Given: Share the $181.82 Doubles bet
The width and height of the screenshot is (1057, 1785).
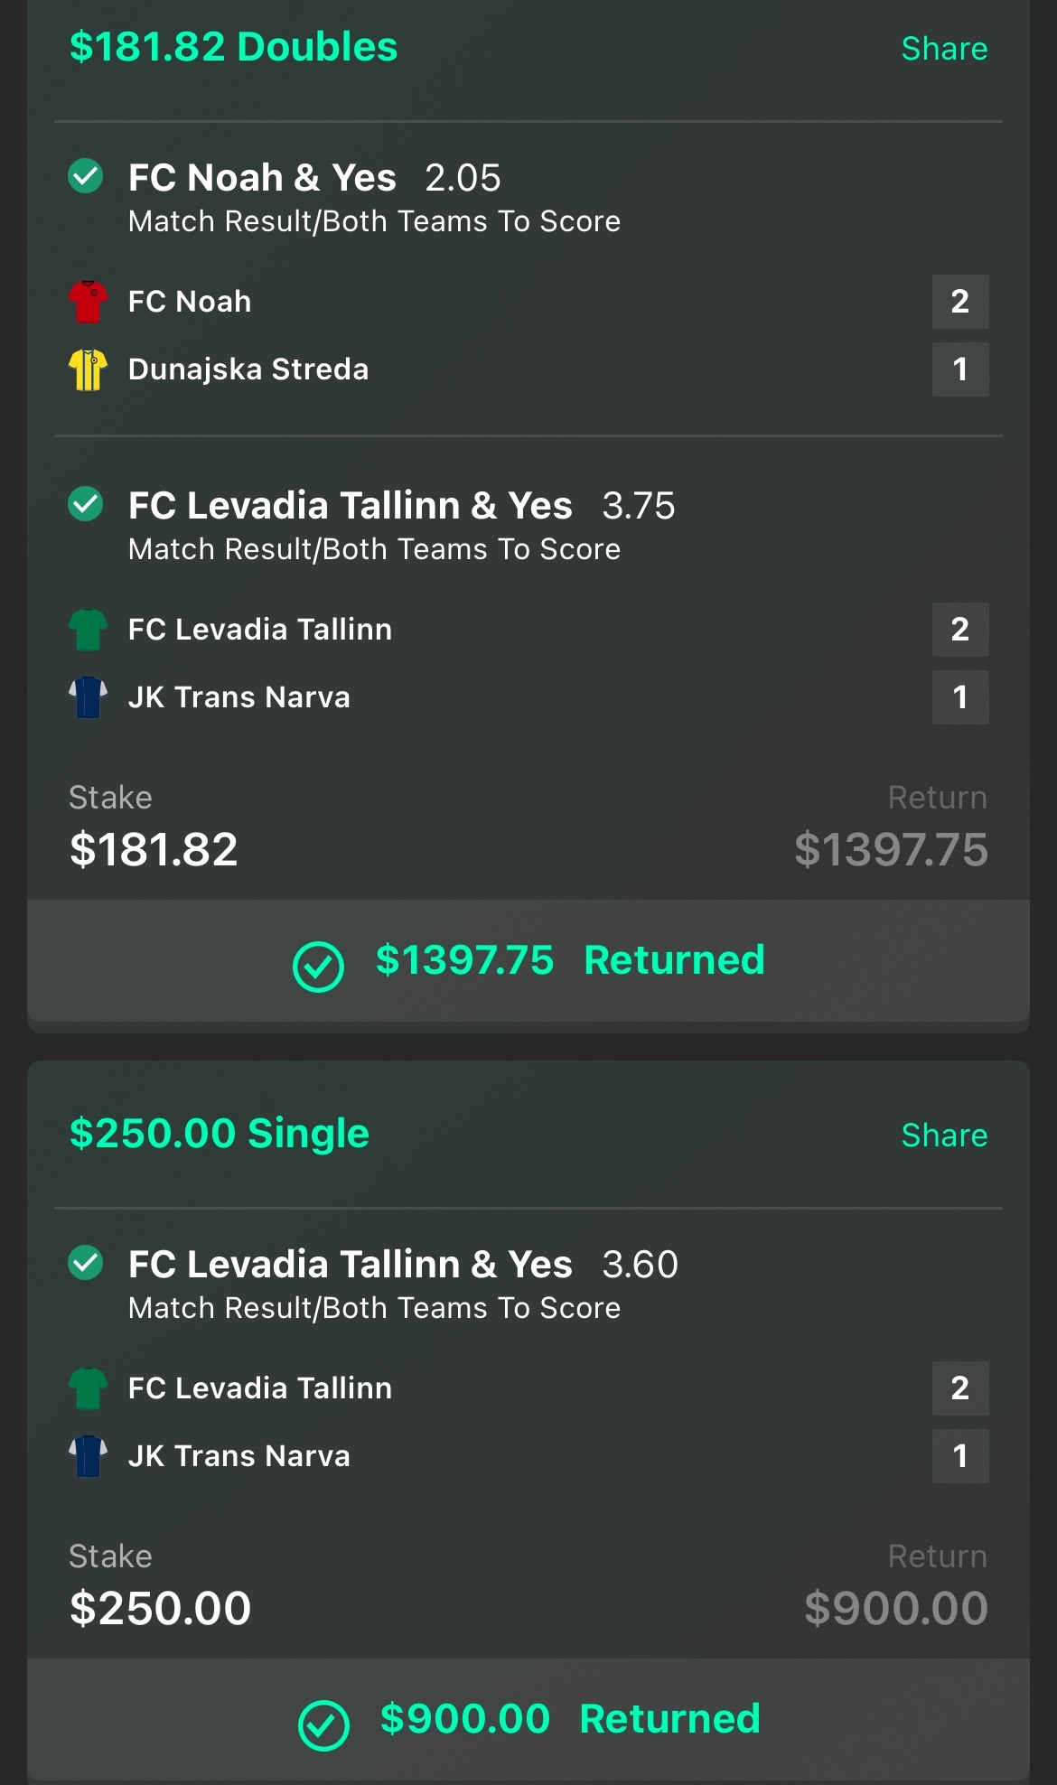Looking at the screenshot, I should 944,49.
